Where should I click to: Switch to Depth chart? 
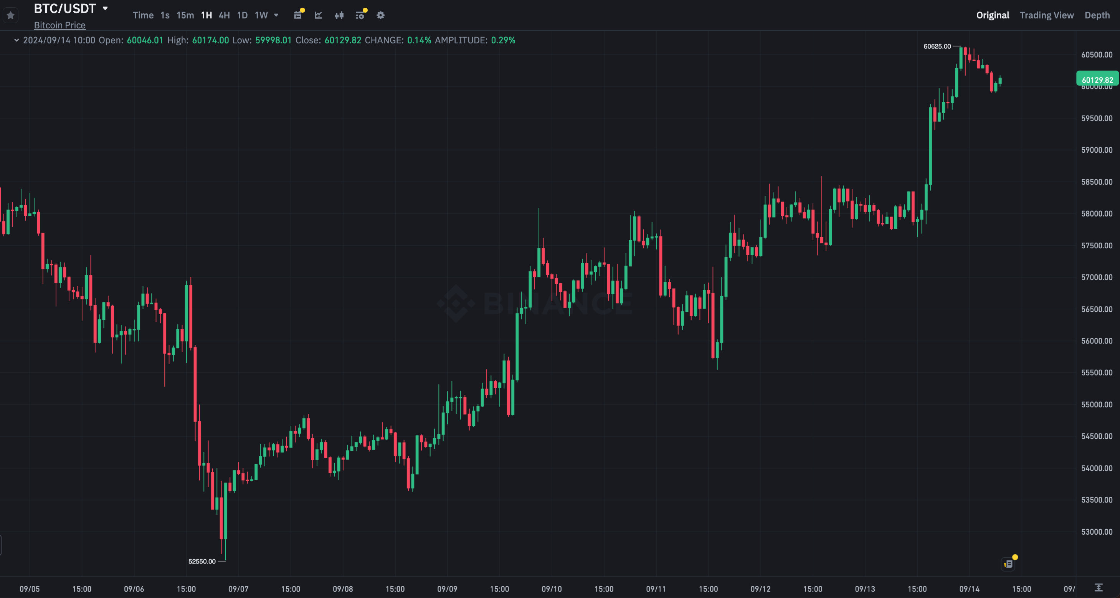1097,15
